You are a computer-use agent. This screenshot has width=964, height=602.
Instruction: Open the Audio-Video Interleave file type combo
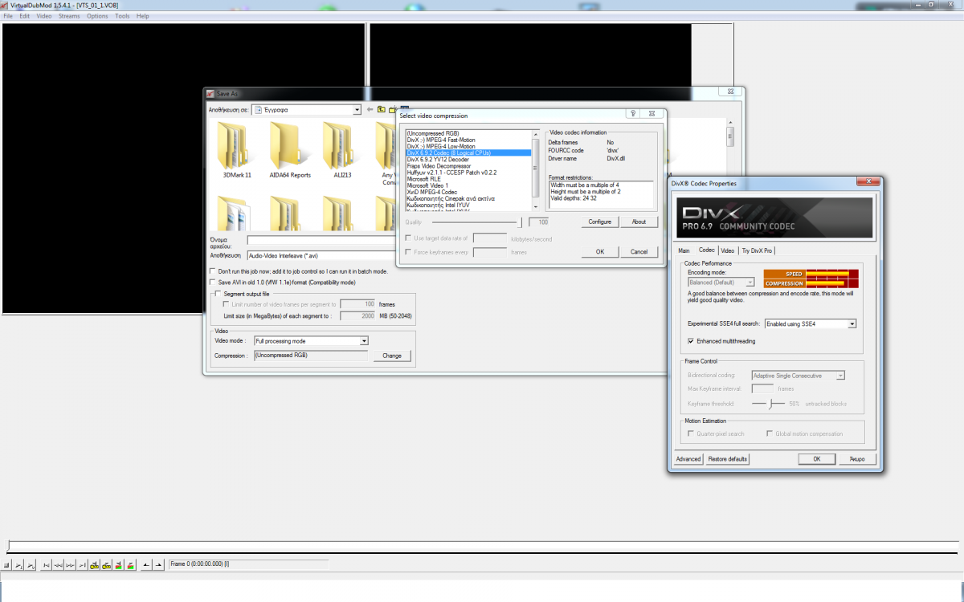[321, 255]
